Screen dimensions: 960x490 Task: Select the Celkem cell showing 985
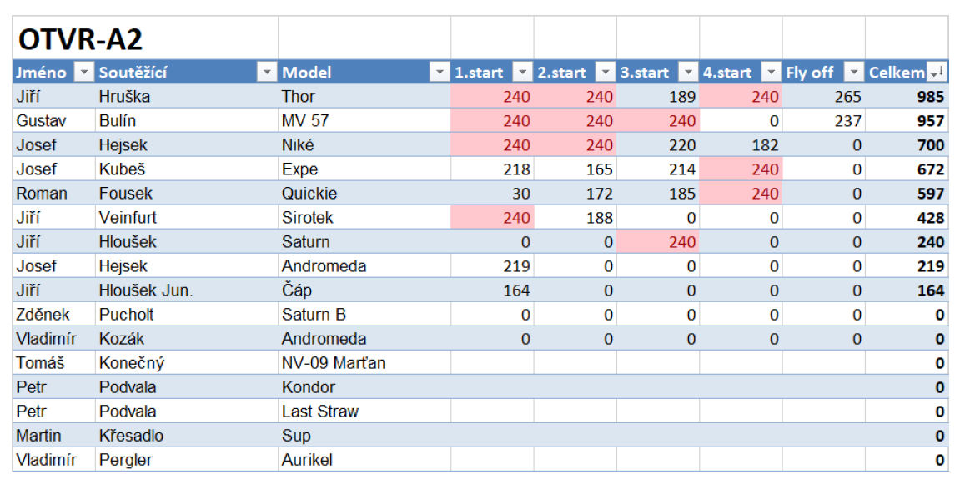tap(907, 96)
